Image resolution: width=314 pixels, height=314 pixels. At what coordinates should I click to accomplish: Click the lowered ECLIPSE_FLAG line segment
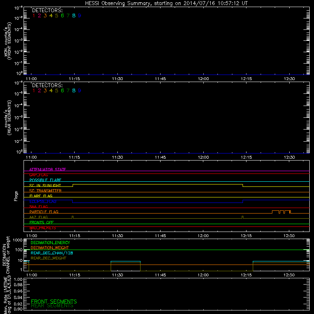[158, 203]
